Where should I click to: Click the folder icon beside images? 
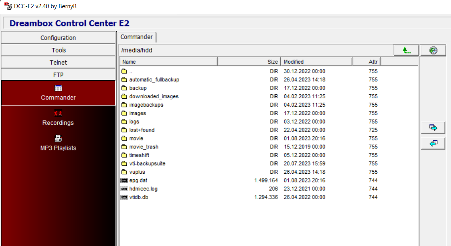[x=124, y=113]
